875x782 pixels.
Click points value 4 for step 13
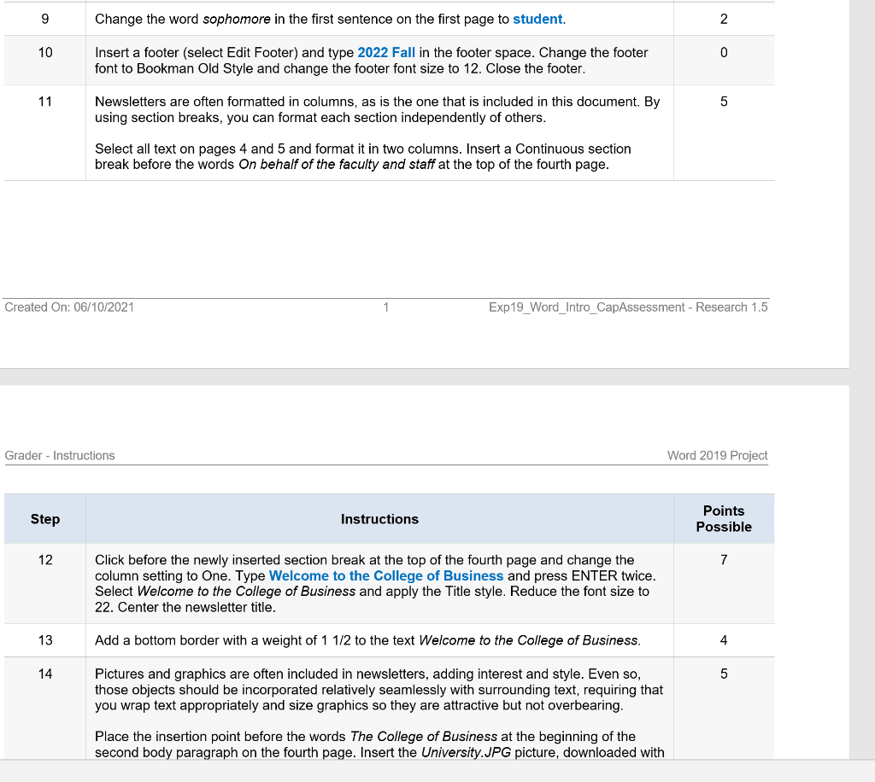pos(724,640)
